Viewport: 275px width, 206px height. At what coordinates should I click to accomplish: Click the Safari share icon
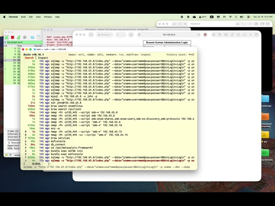click(x=232, y=34)
